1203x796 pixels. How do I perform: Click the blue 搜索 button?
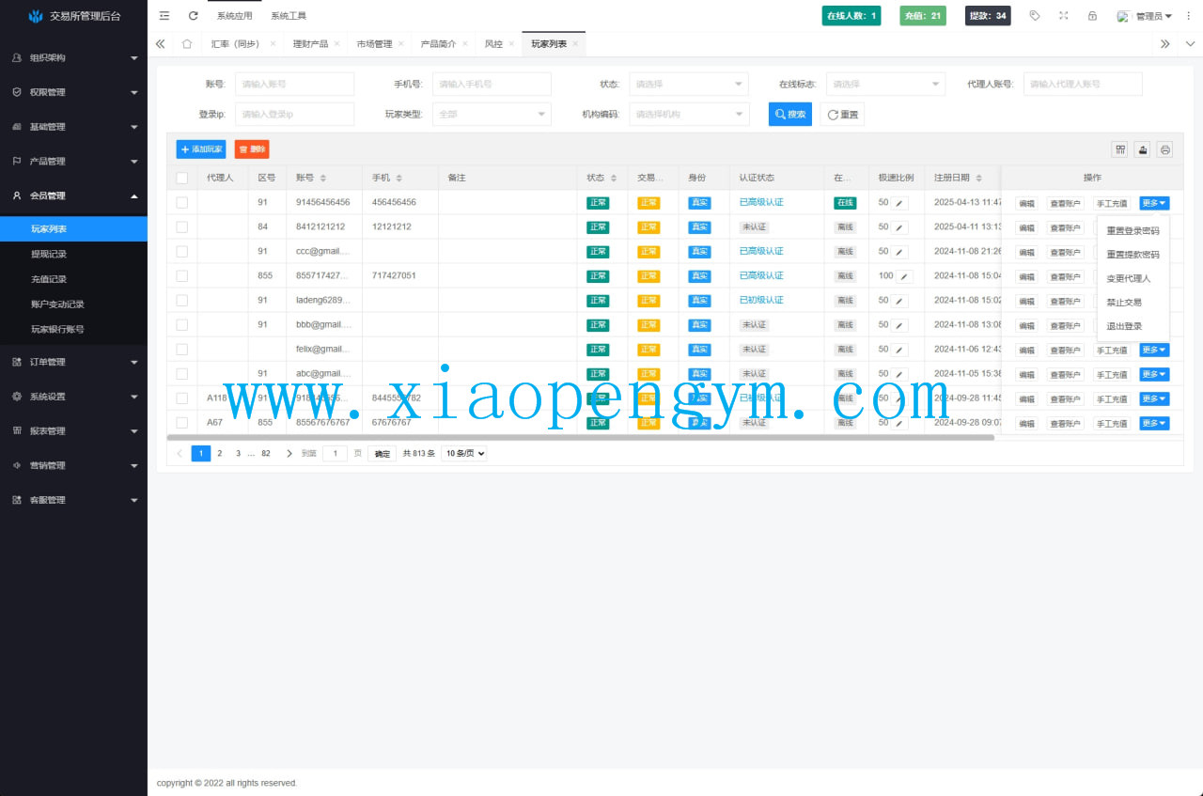point(790,114)
